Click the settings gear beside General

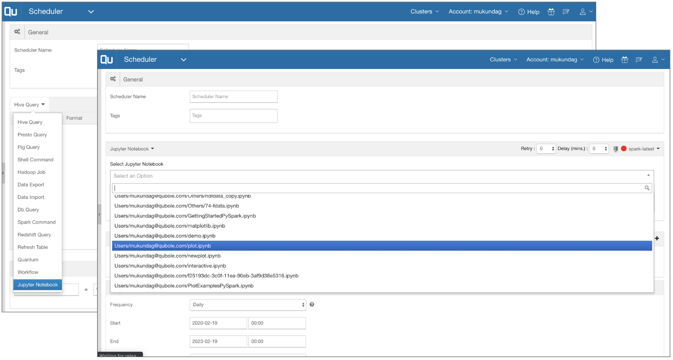(113, 79)
